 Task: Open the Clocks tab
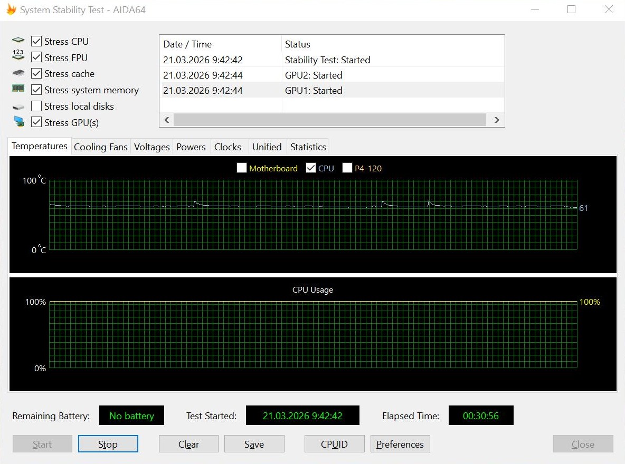point(228,147)
